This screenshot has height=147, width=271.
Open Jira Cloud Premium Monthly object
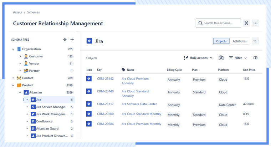(x=141, y=124)
